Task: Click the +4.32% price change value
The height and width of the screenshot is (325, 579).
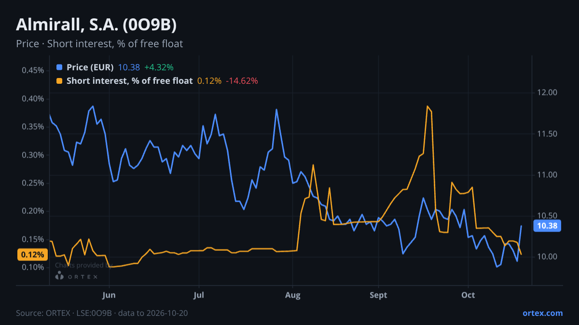Action: coord(159,67)
